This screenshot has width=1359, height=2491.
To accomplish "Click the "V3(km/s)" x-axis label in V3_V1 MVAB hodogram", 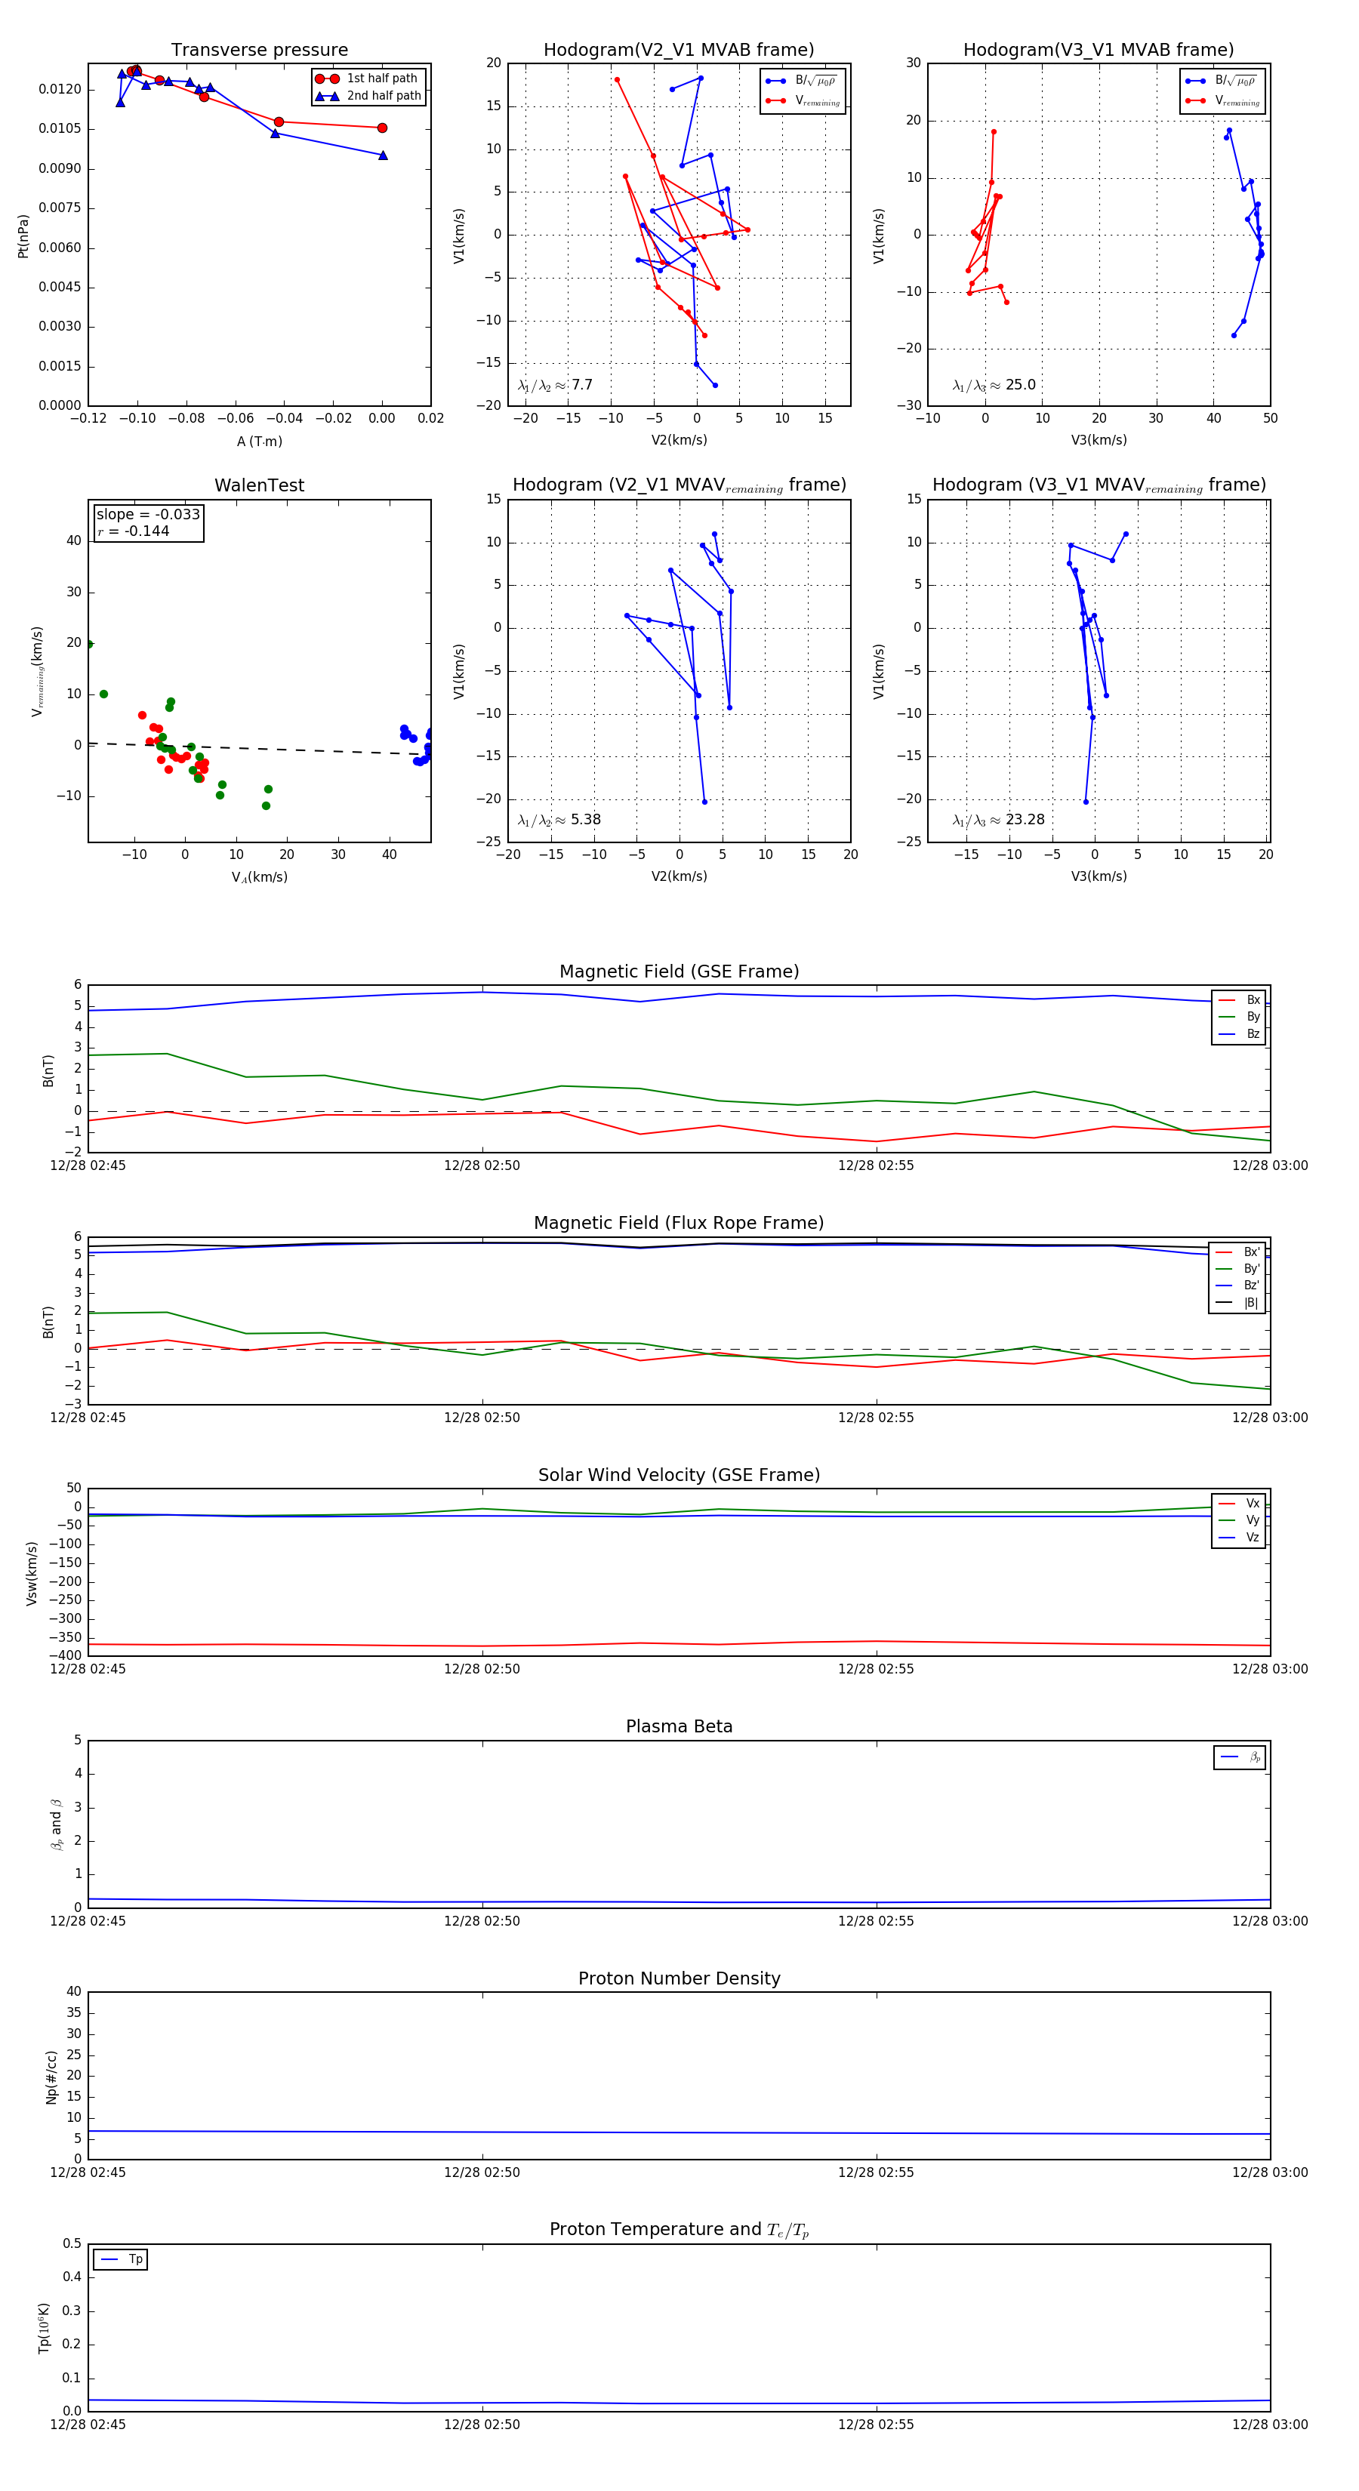I will coord(1099,440).
